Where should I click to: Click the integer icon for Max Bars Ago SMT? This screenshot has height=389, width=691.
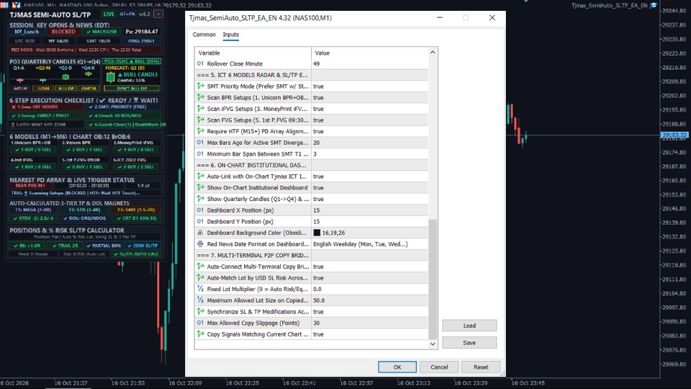click(200, 143)
